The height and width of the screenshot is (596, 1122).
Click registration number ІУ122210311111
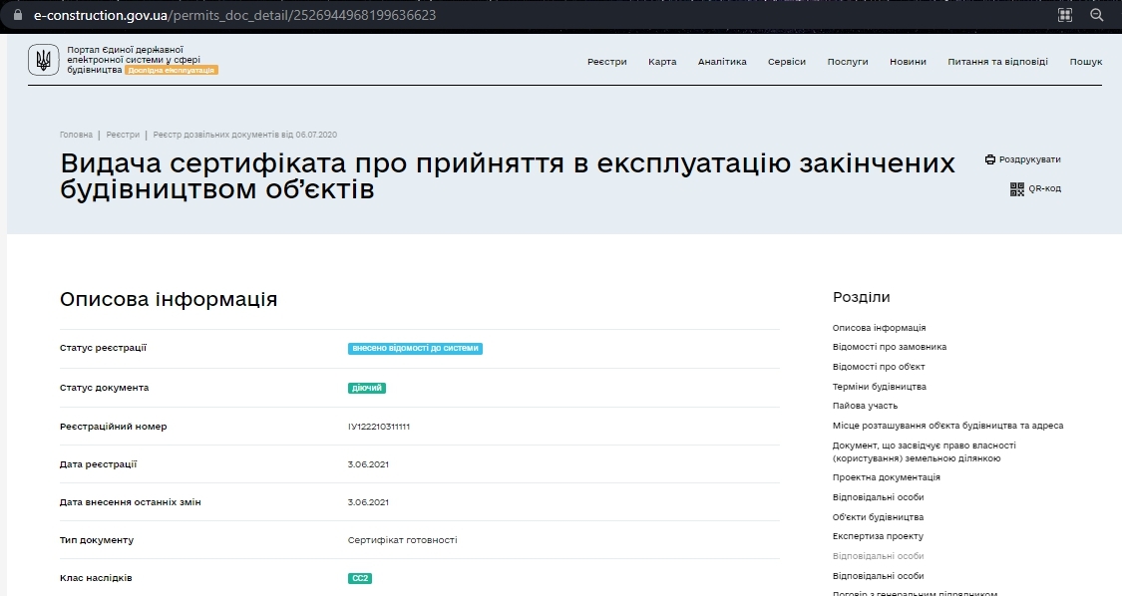[x=379, y=427]
